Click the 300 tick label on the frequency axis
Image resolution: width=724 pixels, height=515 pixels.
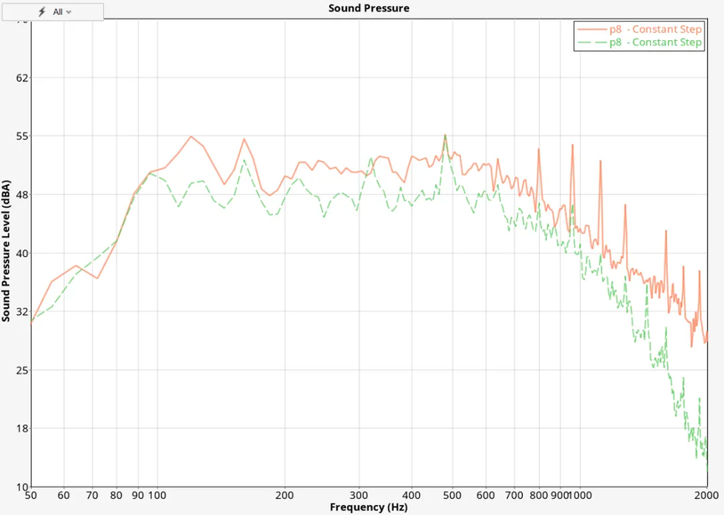[359, 495]
